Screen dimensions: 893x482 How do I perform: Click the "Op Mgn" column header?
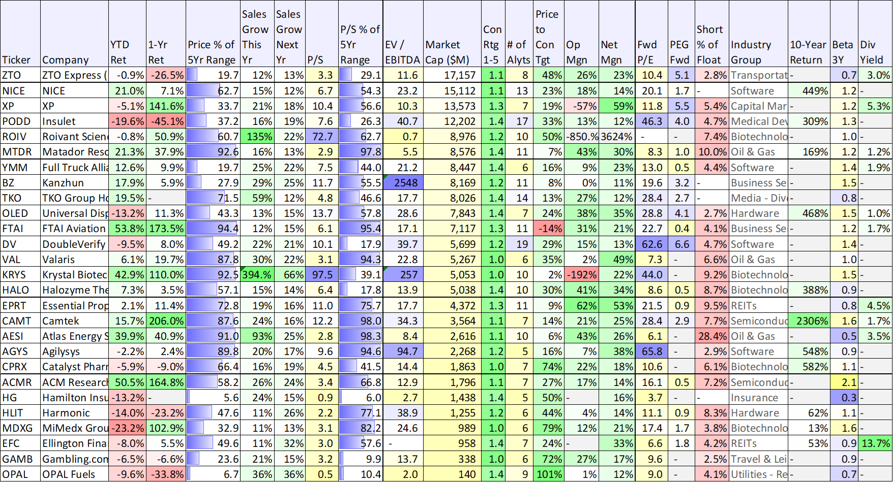click(581, 34)
